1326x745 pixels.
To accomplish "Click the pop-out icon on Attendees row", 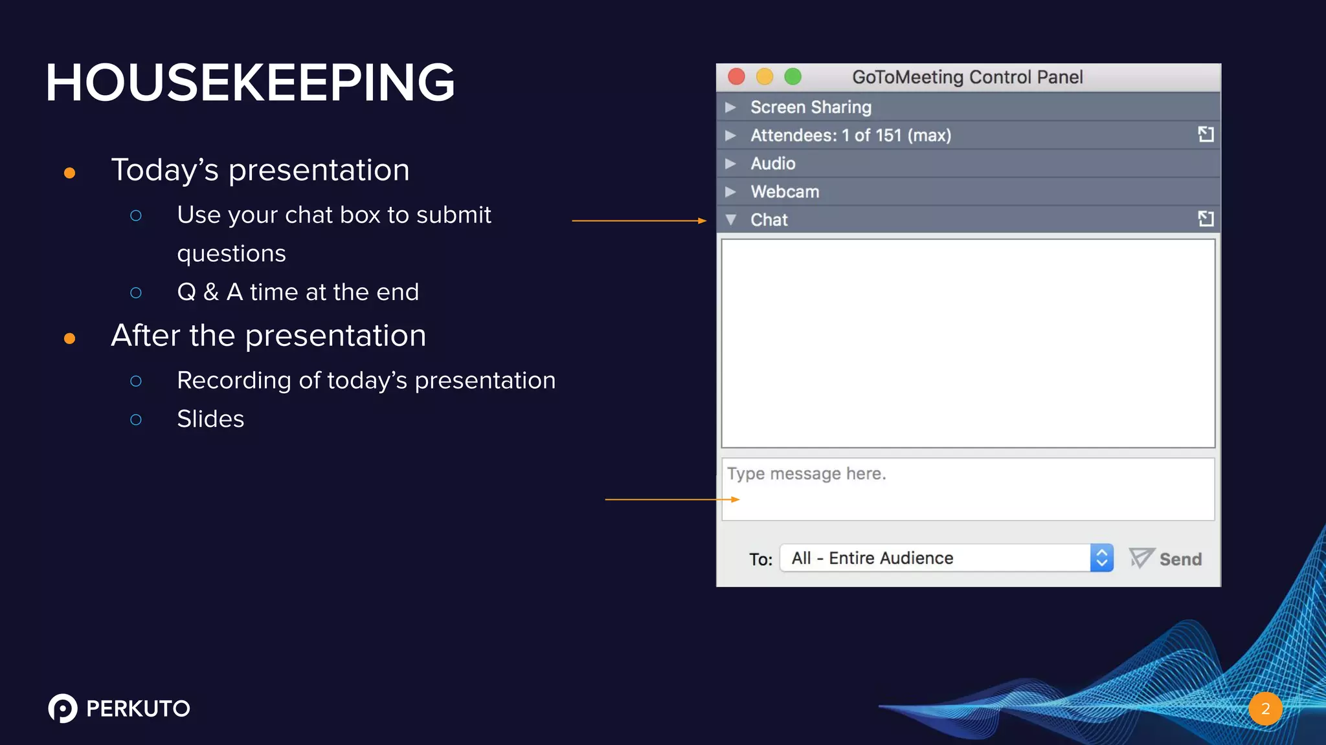I will (1205, 135).
